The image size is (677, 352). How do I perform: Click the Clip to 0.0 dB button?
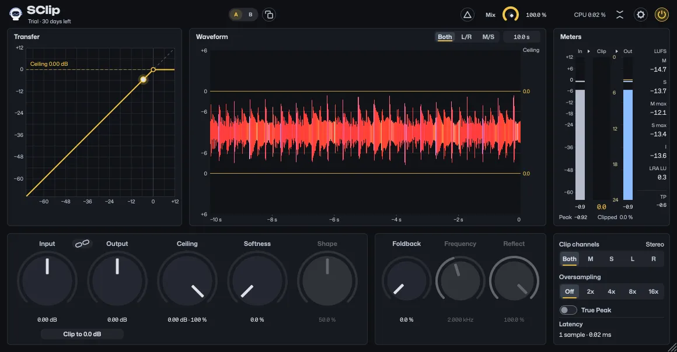[x=82, y=334]
